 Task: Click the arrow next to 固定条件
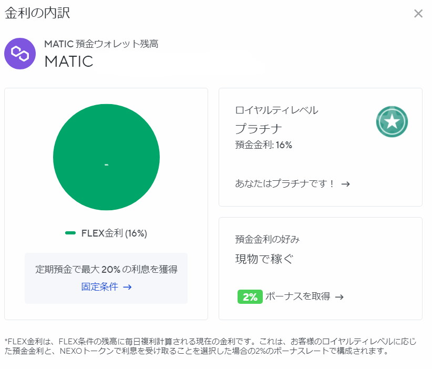(x=127, y=287)
